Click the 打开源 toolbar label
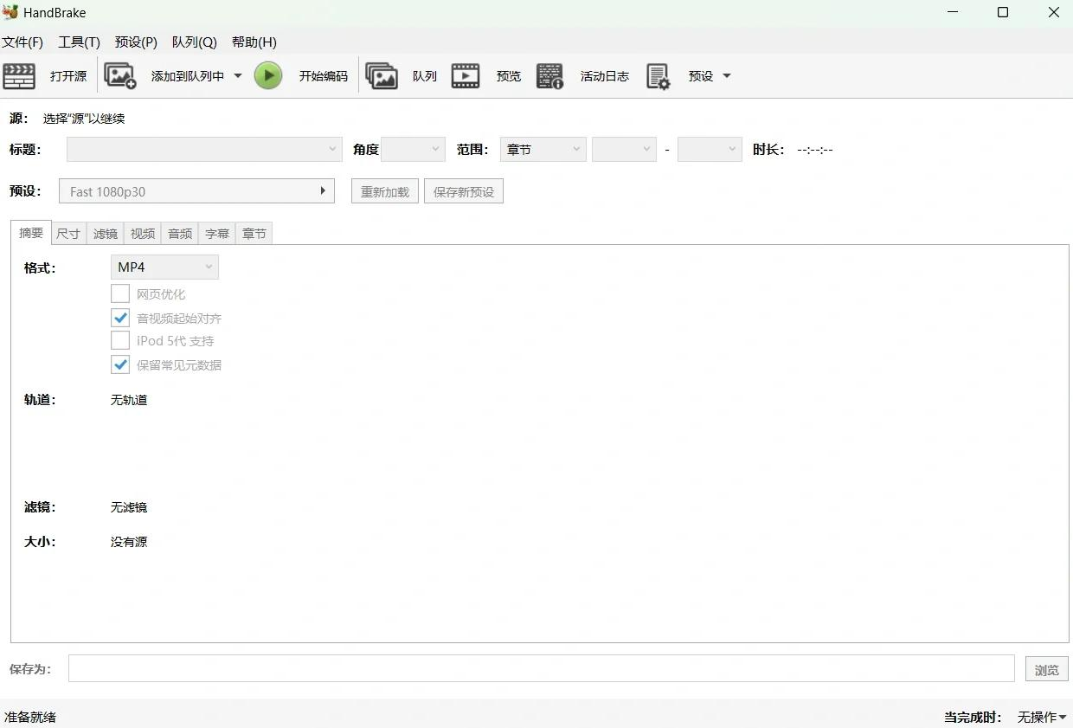The width and height of the screenshot is (1073, 728). [68, 76]
